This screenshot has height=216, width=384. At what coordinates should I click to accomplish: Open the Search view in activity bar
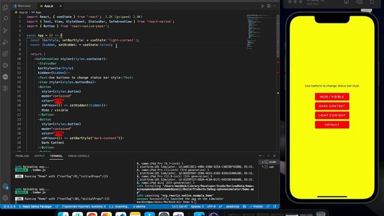tap(5, 19)
